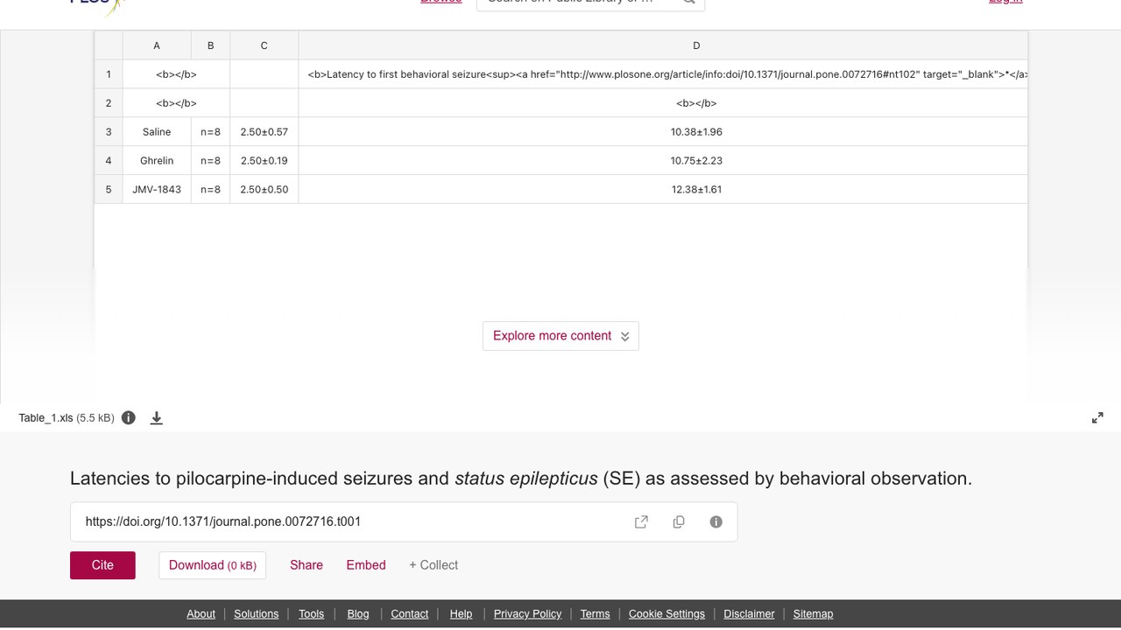
Task: Open Cookie Settings in the footer
Action: pos(666,613)
